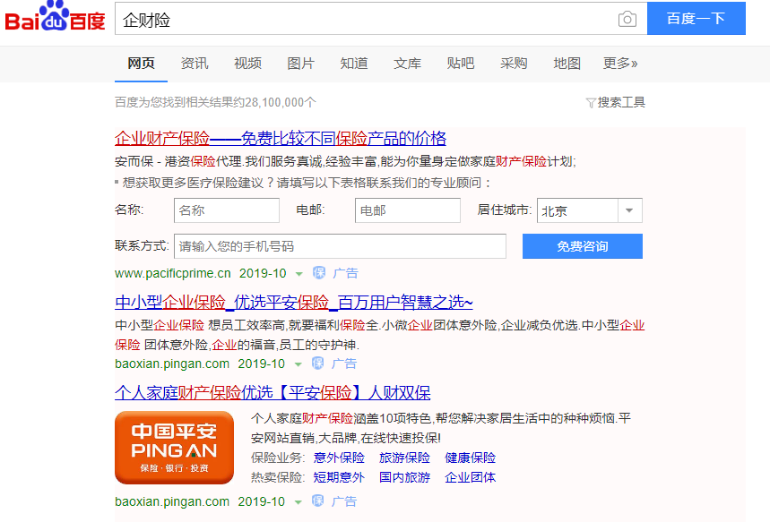Click shield icon under 中小型企业保险 result
770x522 pixels.
click(318, 364)
